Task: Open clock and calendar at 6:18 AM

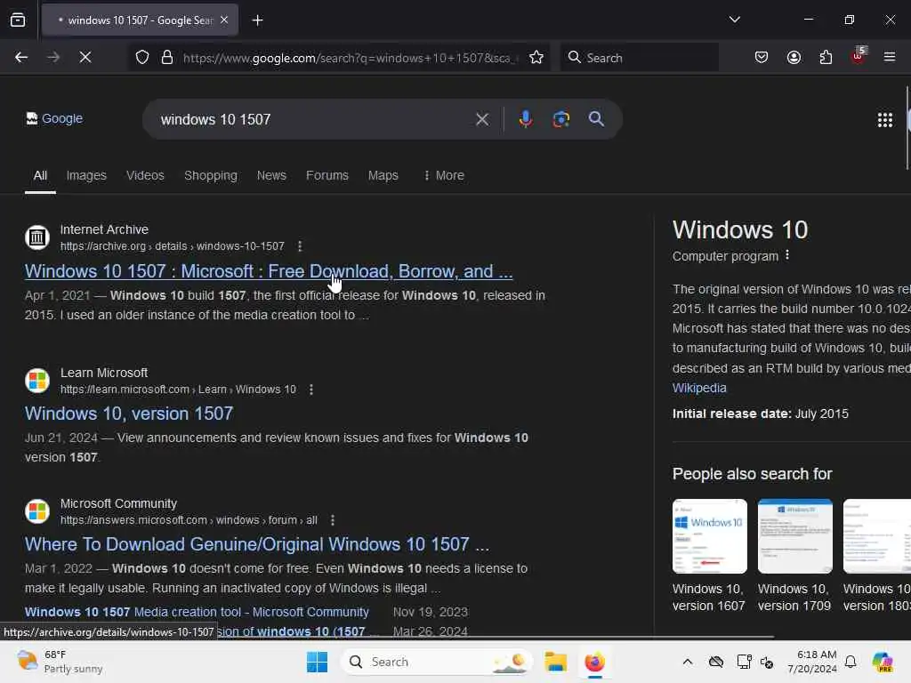Action: (x=811, y=662)
